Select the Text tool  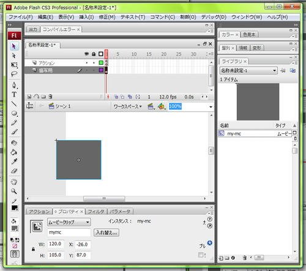coord(14,94)
